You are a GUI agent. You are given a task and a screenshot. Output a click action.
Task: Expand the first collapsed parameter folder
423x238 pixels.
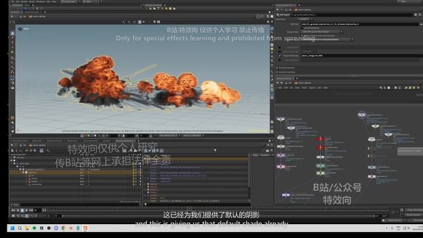click(277, 67)
